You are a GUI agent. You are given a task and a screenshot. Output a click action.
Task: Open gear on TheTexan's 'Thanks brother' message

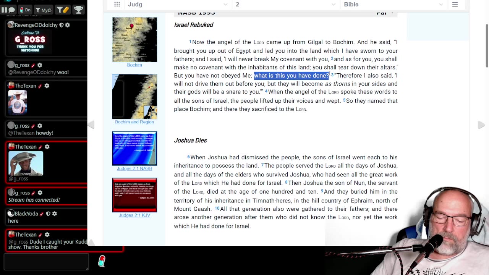(47, 235)
